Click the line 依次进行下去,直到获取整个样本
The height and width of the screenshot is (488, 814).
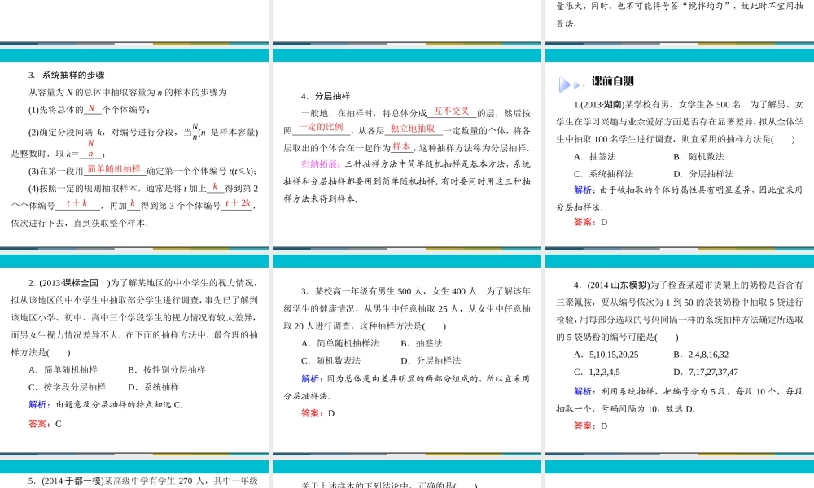[80, 223]
